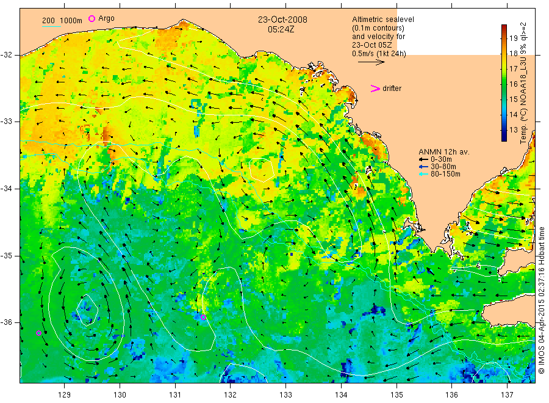
Task: Click the longitude axis label 131
Action: pos(175,395)
